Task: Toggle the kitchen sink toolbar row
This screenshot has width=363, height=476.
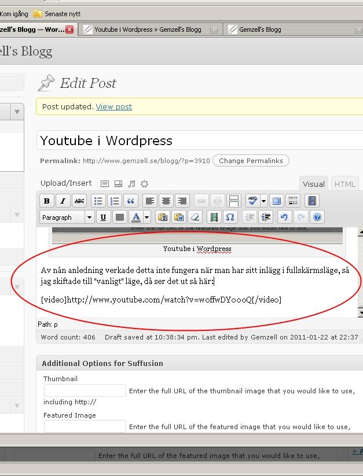Action: 293,201
